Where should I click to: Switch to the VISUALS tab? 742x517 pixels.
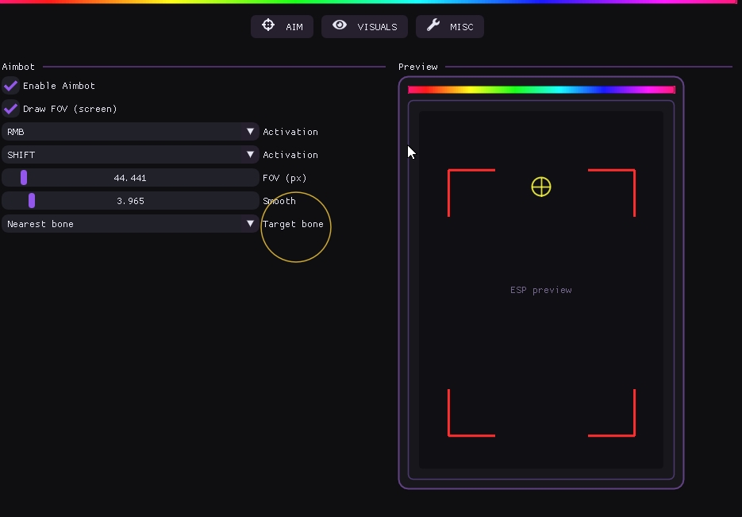tap(376, 26)
